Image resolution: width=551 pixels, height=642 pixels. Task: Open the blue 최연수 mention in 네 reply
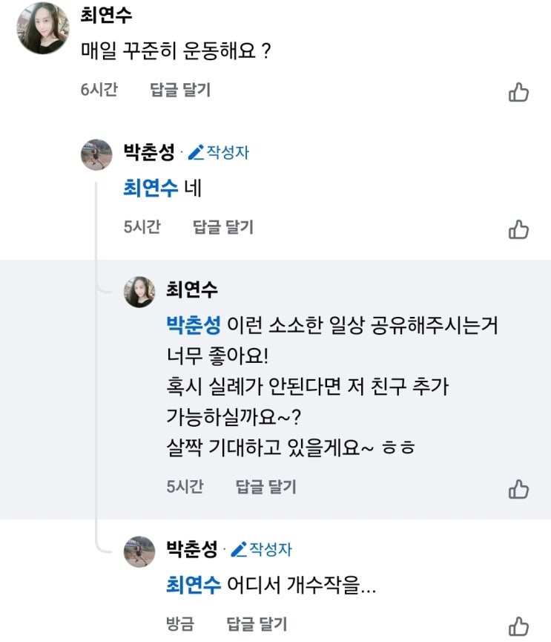151,189
